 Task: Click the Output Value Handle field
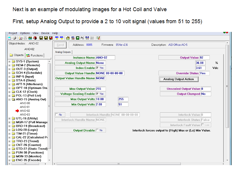pos(110,73)
